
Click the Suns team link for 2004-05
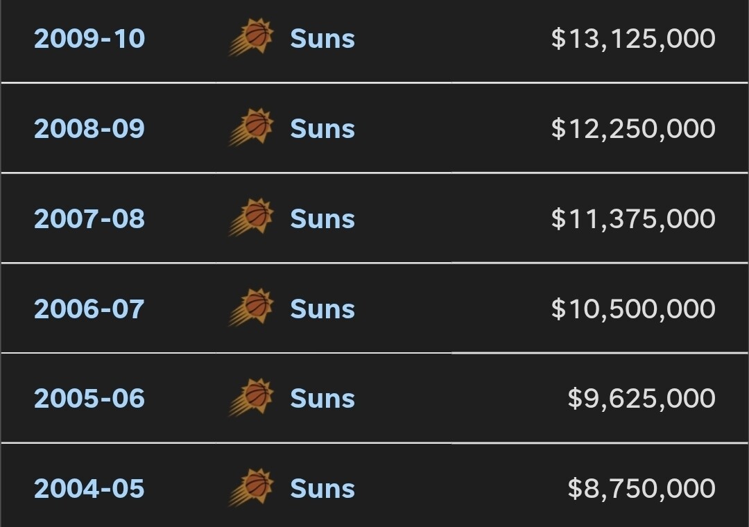[322, 489]
